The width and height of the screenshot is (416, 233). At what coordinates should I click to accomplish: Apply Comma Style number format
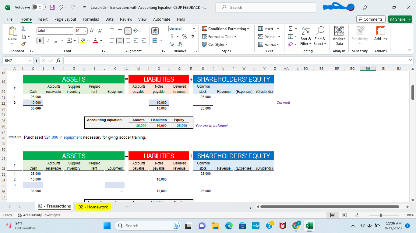click(192, 36)
